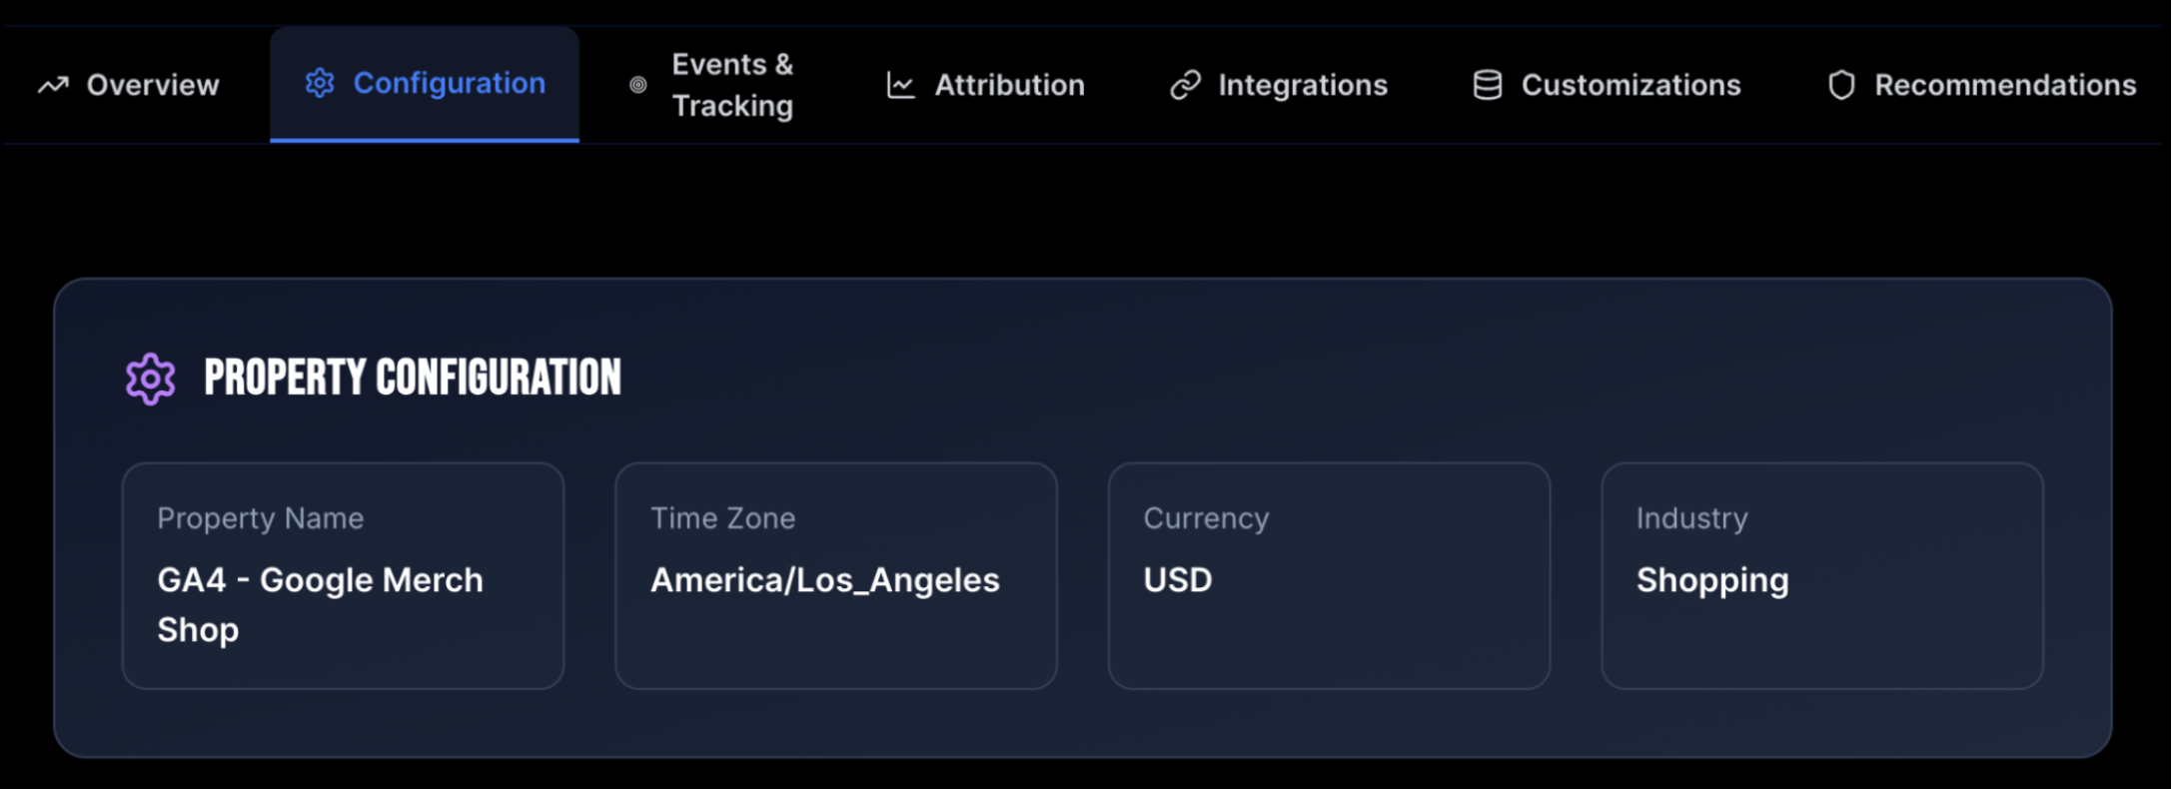This screenshot has height=789, width=2172.
Task: Click the link icon beside Integrations
Action: point(1184,85)
